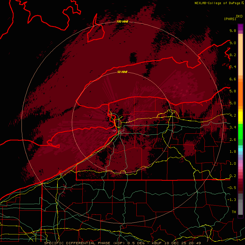Click the -1.3 value on the scale
The width and height of the screenshot is (245, 245).
coord(232,200)
